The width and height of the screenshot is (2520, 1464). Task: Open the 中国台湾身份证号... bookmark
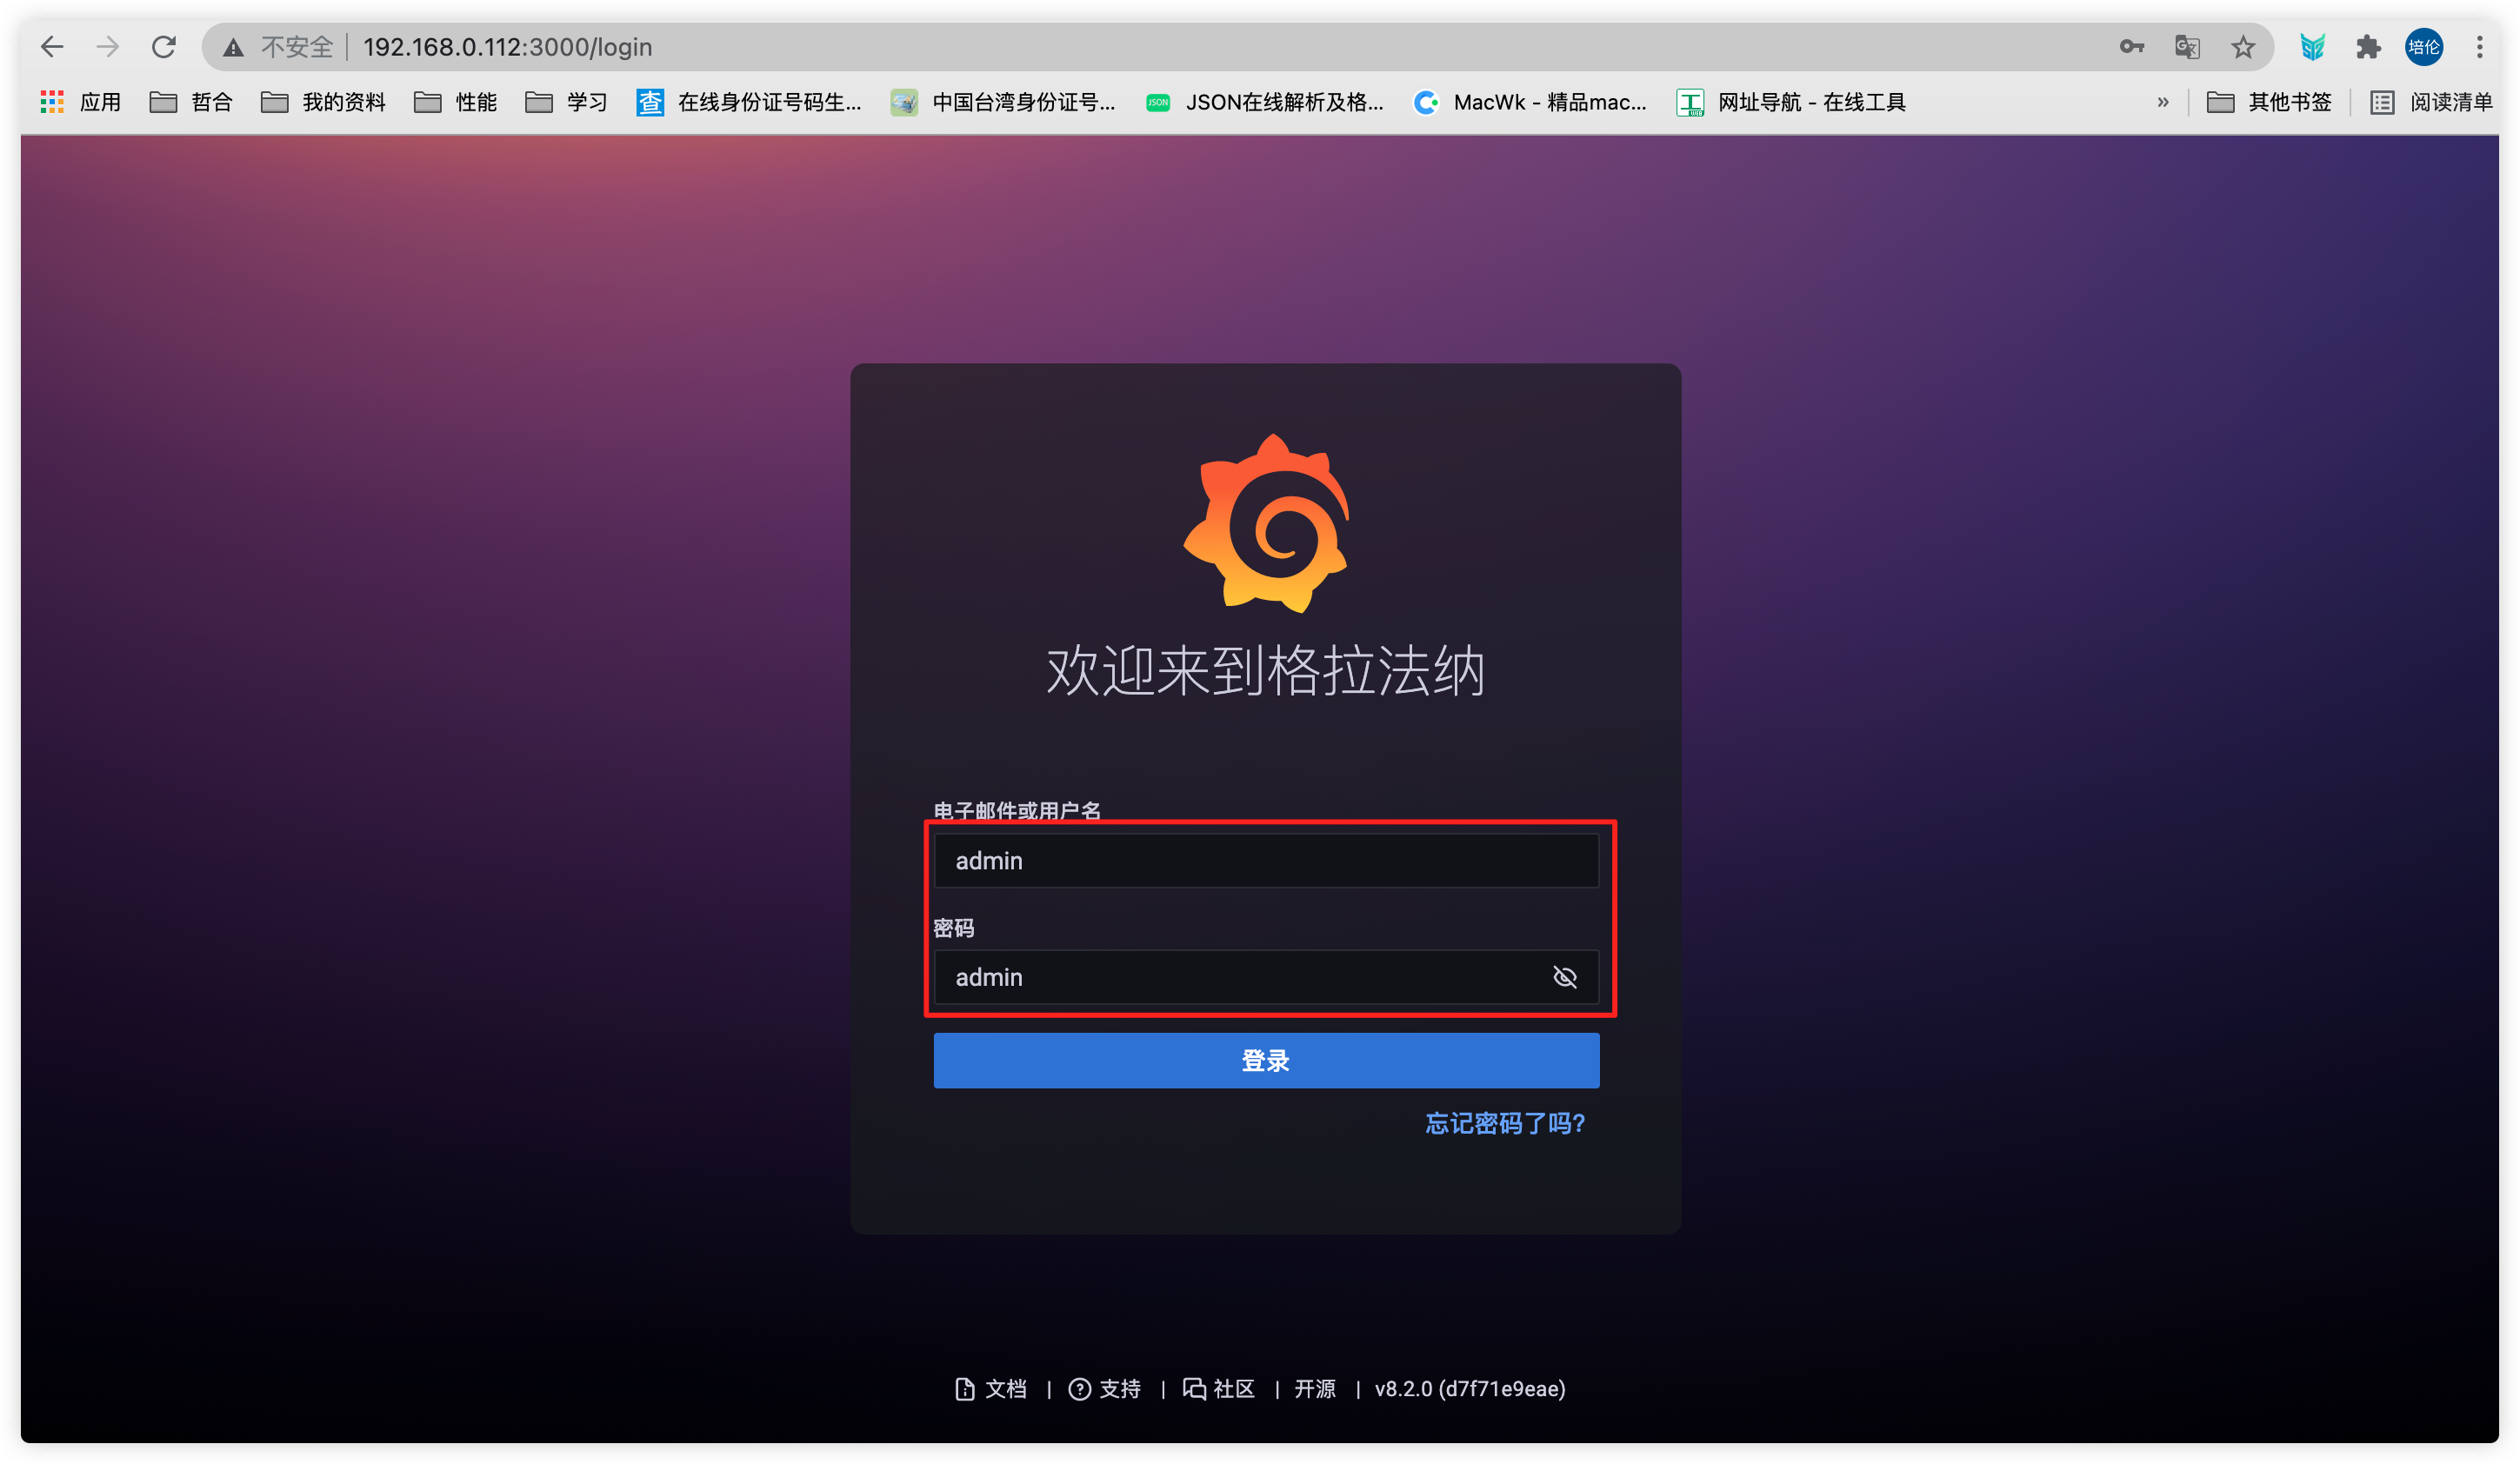click(x=1003, y=102)
